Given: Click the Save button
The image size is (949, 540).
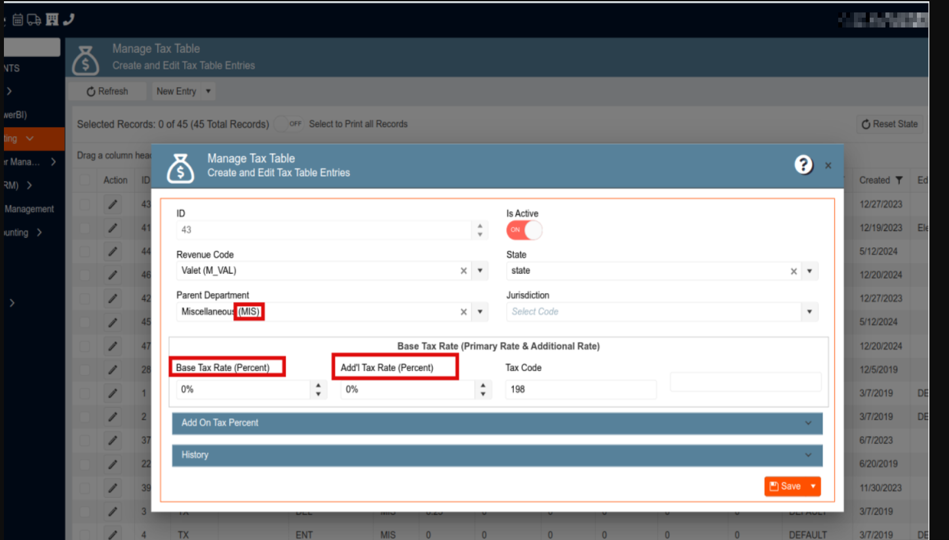Looking at the screenshot, I should (785, 486).
